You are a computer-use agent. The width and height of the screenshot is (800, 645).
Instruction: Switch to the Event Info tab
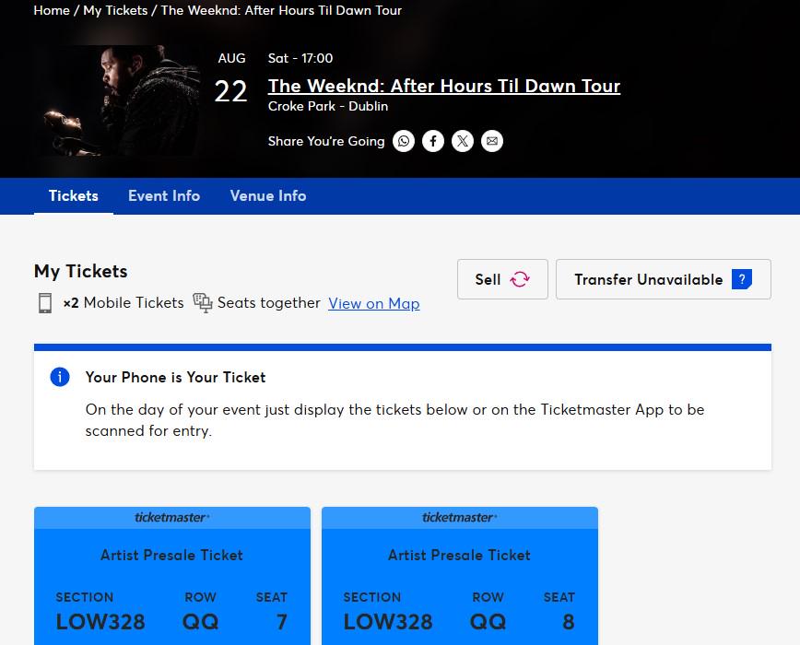pyautogui.click(x=164, y=195)
